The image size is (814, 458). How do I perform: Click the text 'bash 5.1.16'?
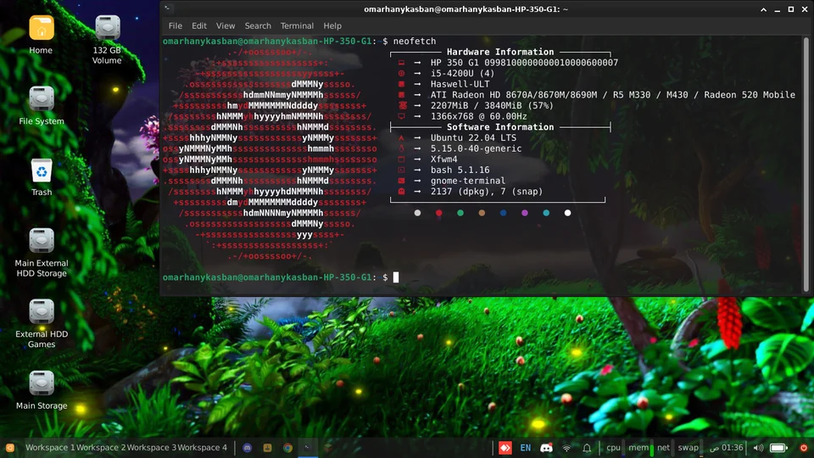460,170
